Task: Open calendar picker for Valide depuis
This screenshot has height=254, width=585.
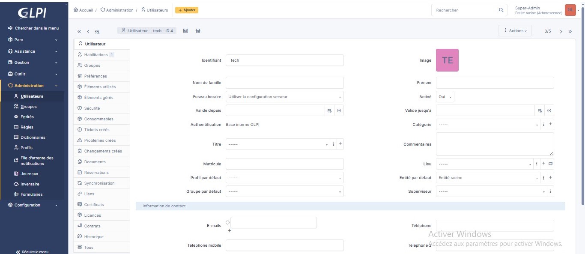Action: 329,111
